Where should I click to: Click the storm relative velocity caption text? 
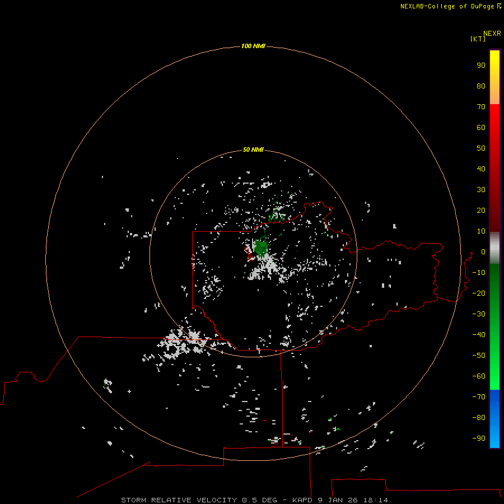pyautogui.click(x=254, y=500)
